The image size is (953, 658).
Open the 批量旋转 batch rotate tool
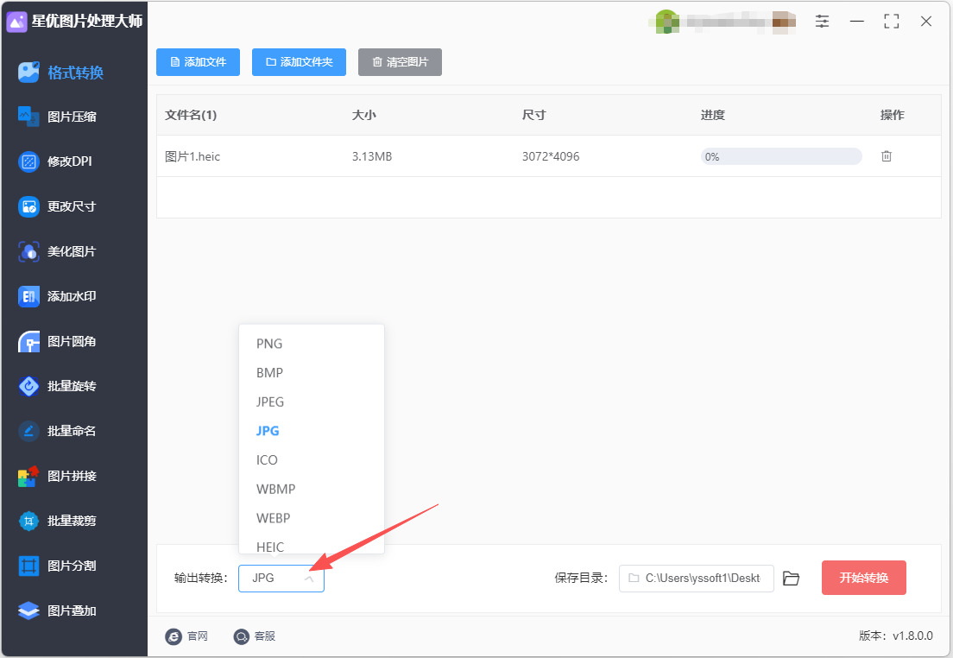(x=56, y=385)
